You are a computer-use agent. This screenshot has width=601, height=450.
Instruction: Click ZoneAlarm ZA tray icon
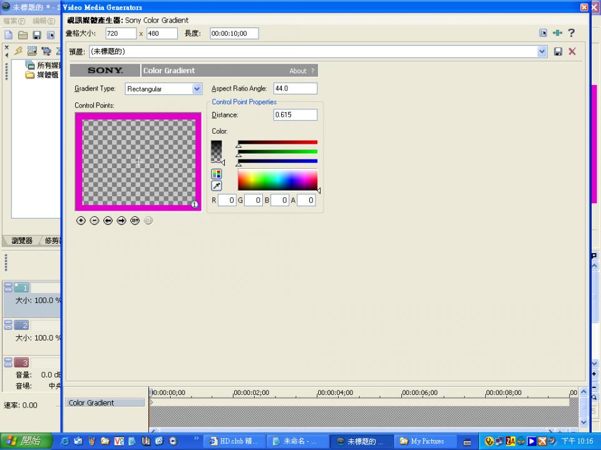(511, 441)
